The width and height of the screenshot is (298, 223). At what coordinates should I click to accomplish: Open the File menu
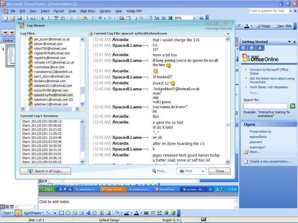[x=13, y=11]
